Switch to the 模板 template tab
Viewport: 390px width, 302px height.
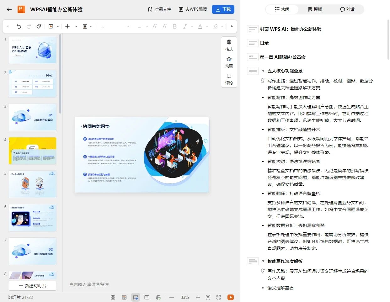315,9
